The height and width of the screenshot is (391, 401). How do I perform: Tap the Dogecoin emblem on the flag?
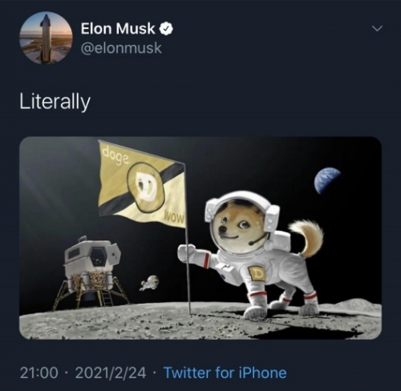[146, 187]
